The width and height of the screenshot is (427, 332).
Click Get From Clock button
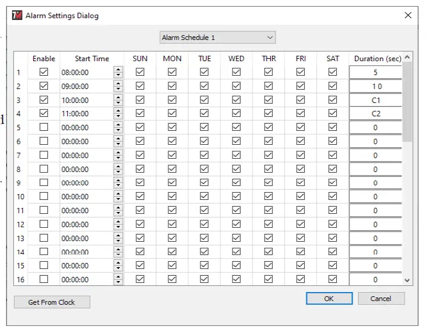(x=51, y=302)
